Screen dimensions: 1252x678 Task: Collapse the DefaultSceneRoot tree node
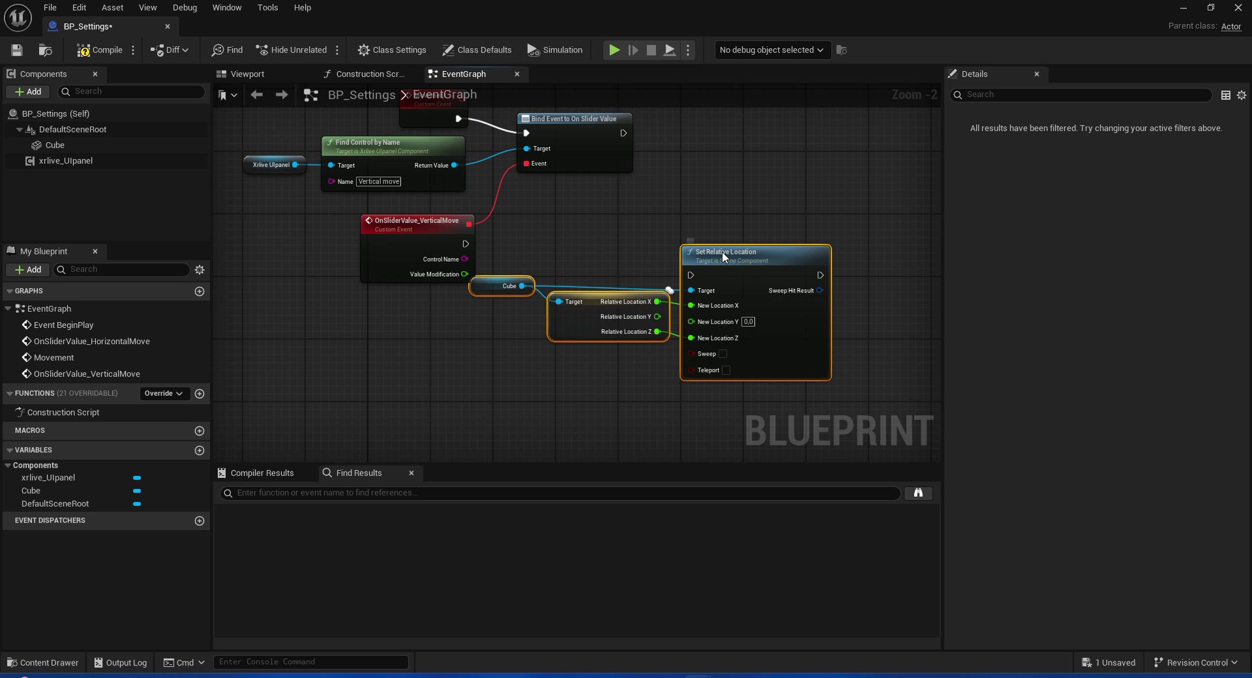(20, 130)
